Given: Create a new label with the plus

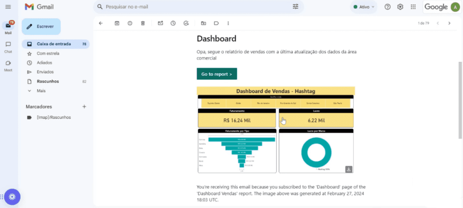Looking at the screenshot, I should click(x=84, y=106).
